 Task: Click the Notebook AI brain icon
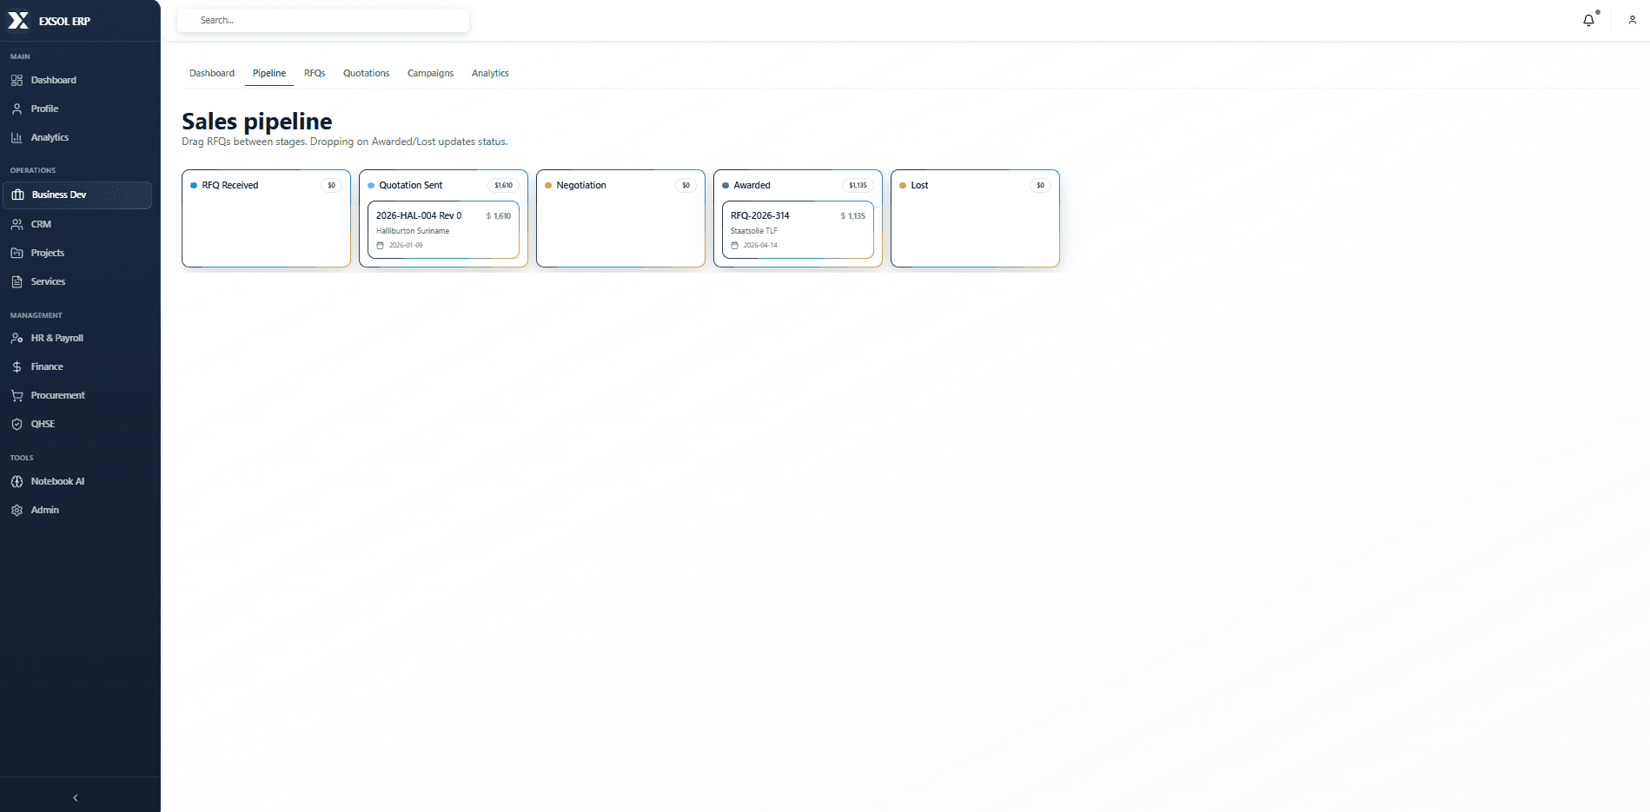click(x=17, y=481)
